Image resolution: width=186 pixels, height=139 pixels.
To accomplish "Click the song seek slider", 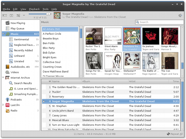I will click(x=40, y=14).
